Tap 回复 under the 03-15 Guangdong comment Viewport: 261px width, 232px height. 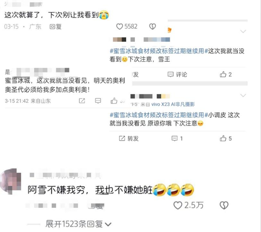pos(56,27)
